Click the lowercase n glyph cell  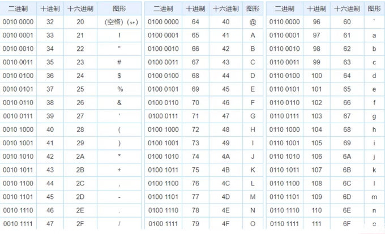(x=374, y=210)
